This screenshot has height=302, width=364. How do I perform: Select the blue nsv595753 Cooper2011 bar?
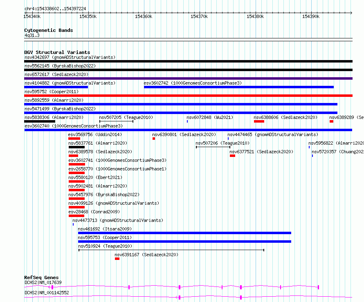click(x=184, y=242)
